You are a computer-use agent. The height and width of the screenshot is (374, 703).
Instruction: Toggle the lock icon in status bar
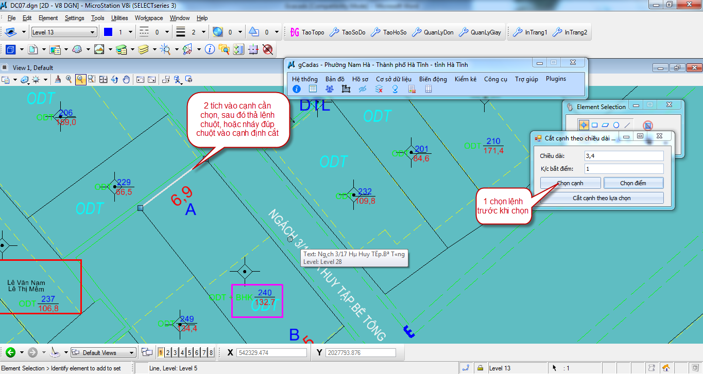pos(480,368)
